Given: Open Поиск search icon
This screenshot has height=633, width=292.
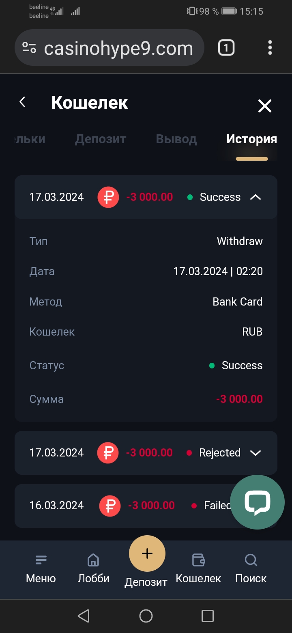Looking at the screenshot, I should [x=251, y=560].
